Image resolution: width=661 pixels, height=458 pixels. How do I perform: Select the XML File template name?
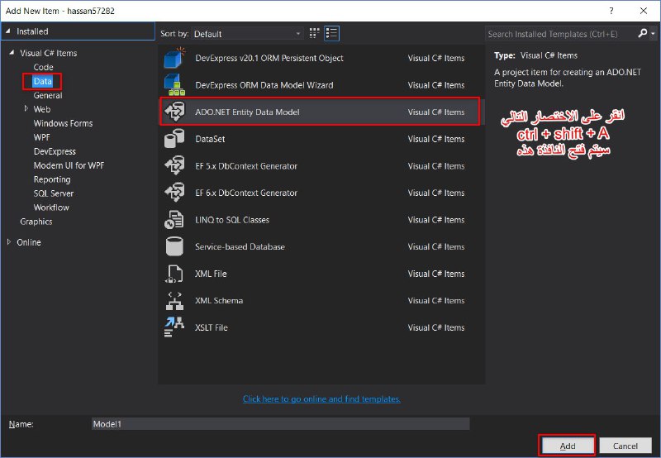coord(211,274)
